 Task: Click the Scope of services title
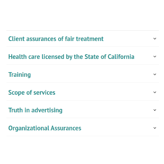point(32,93)
